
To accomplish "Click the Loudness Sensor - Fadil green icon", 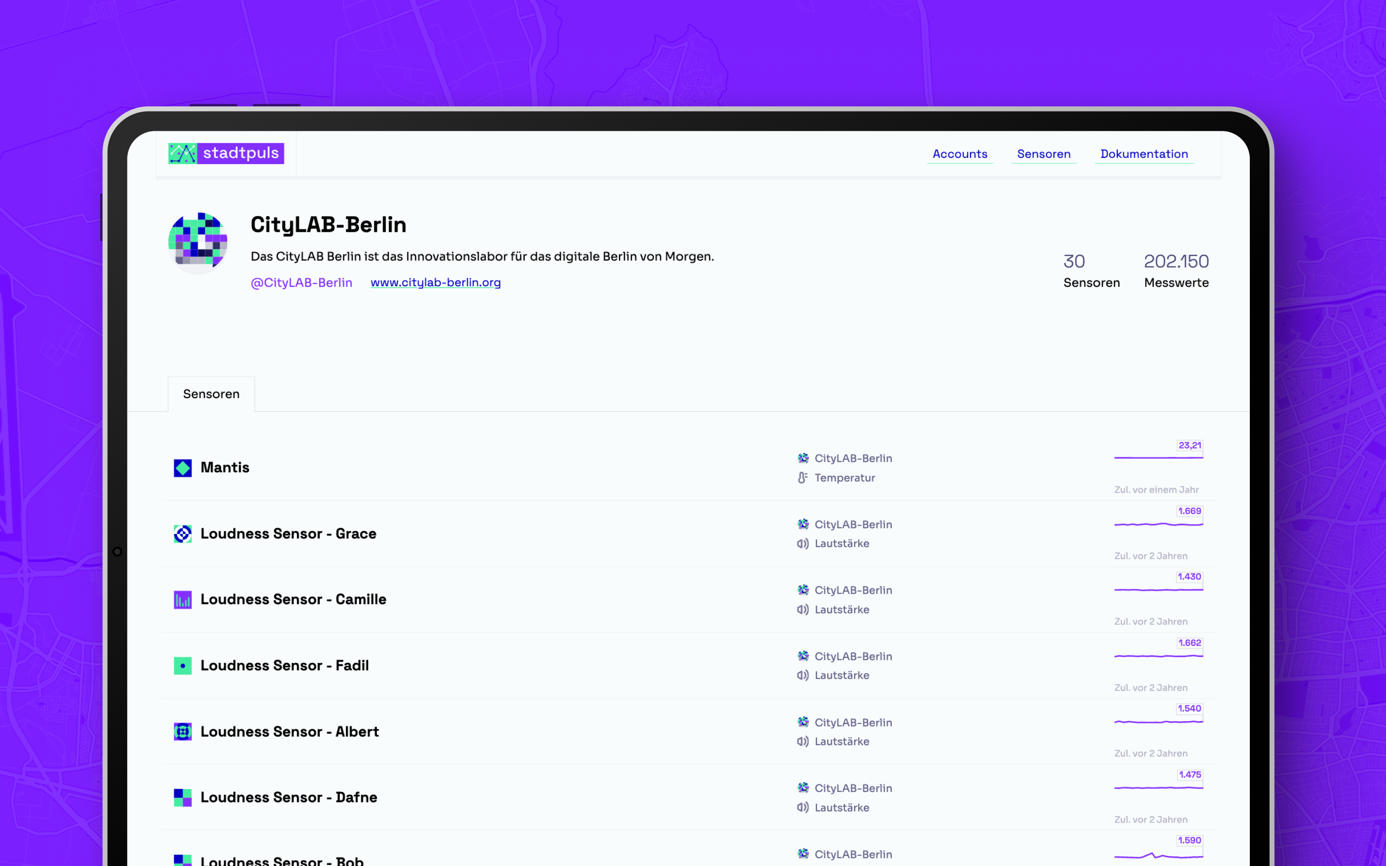I will click(183, 665).
